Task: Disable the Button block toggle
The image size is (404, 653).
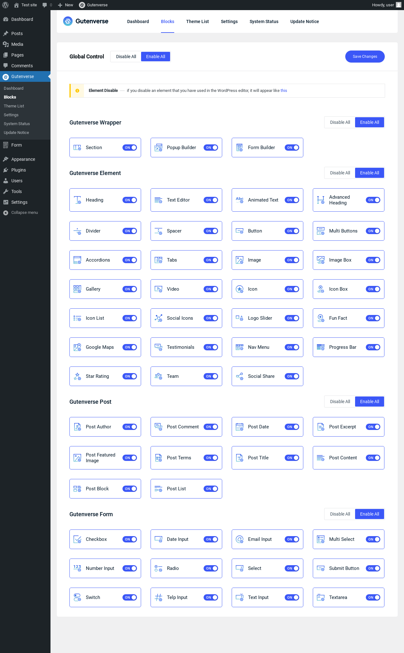Action: click(292, 231)
